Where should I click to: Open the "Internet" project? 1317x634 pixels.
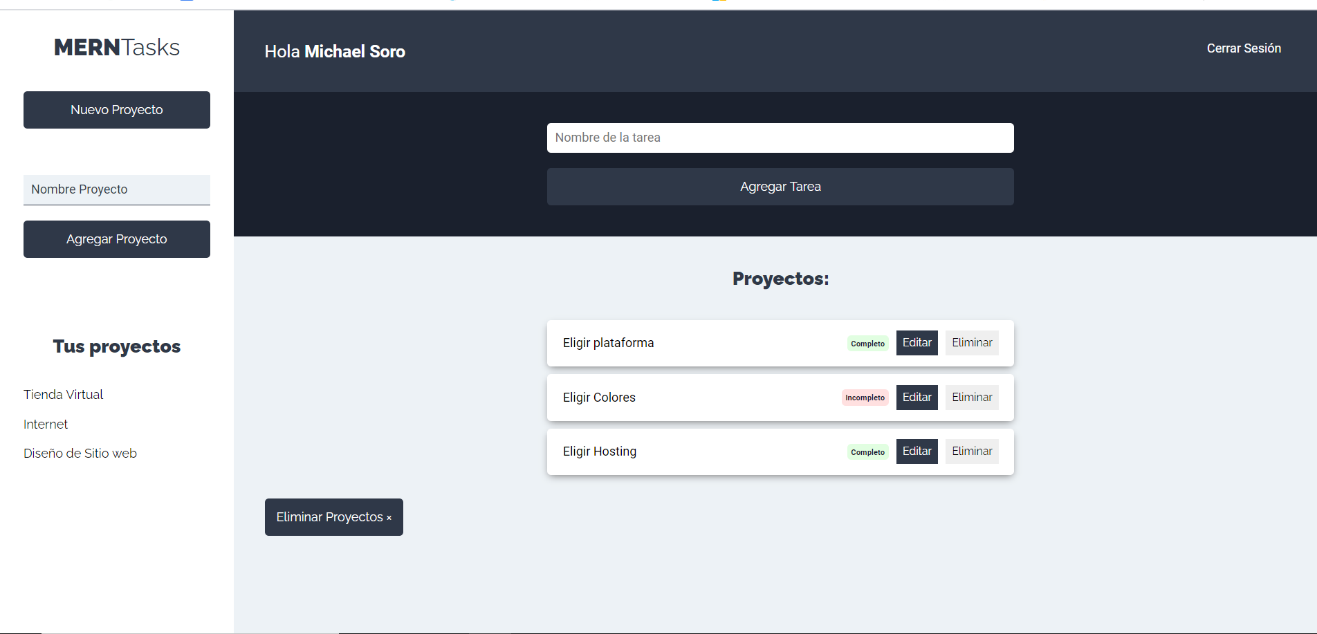[x=46, y=424]
